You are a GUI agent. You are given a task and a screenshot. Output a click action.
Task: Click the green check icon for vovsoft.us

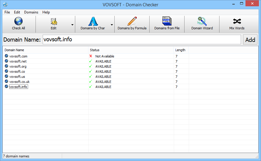[91, 76]
